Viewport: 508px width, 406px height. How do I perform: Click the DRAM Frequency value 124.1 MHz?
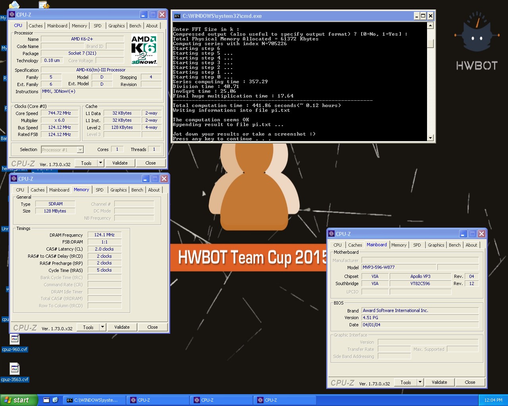(104, 235)
